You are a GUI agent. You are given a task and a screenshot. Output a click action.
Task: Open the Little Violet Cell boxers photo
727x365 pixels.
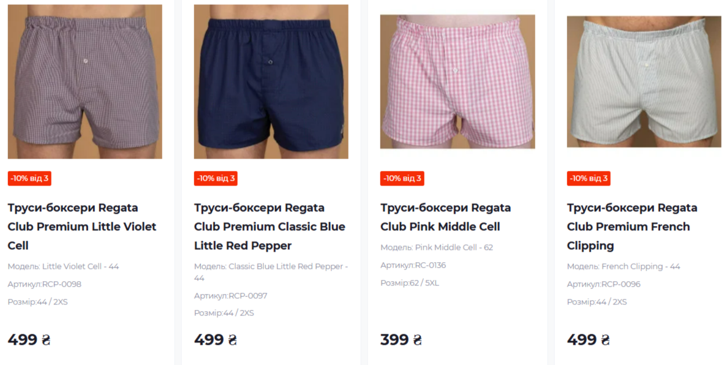coord(85,81)
